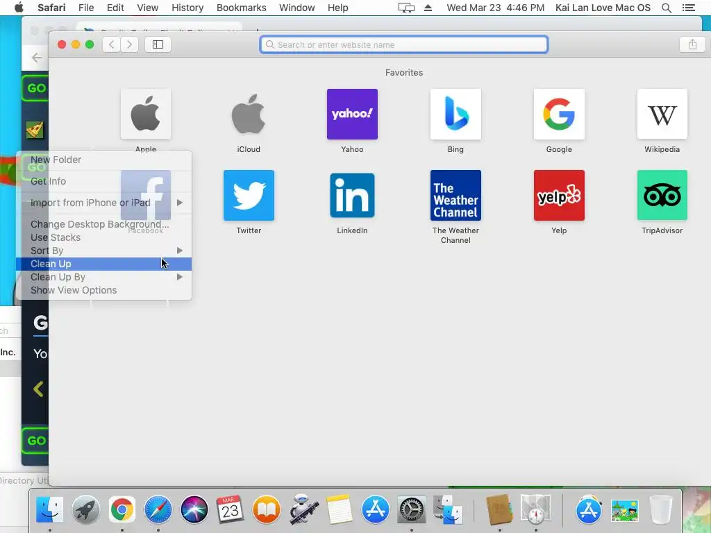Open Calendar showing 23 in Dock
The height and width of the screenshot is (533, 711).
pyautogui.click(x=230, y=509)
